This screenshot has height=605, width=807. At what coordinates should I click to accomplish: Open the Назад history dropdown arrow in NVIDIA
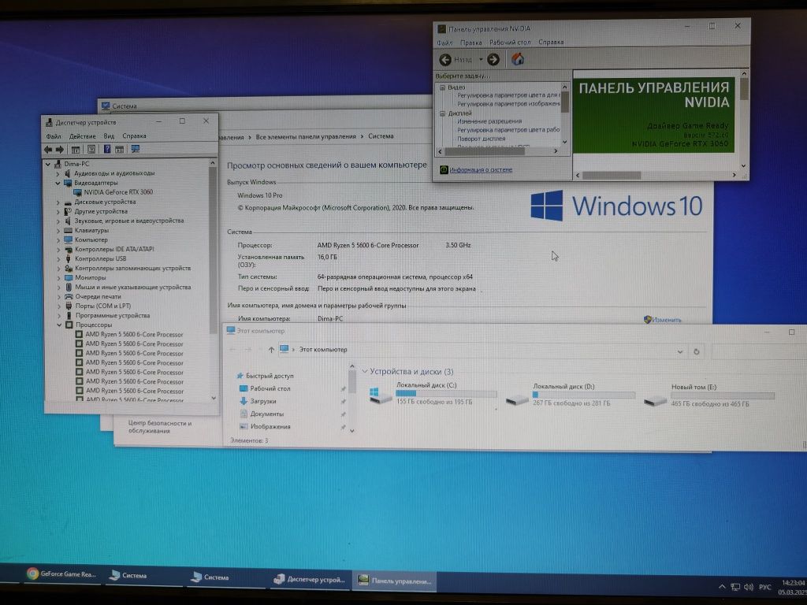[x=482, y=60]
